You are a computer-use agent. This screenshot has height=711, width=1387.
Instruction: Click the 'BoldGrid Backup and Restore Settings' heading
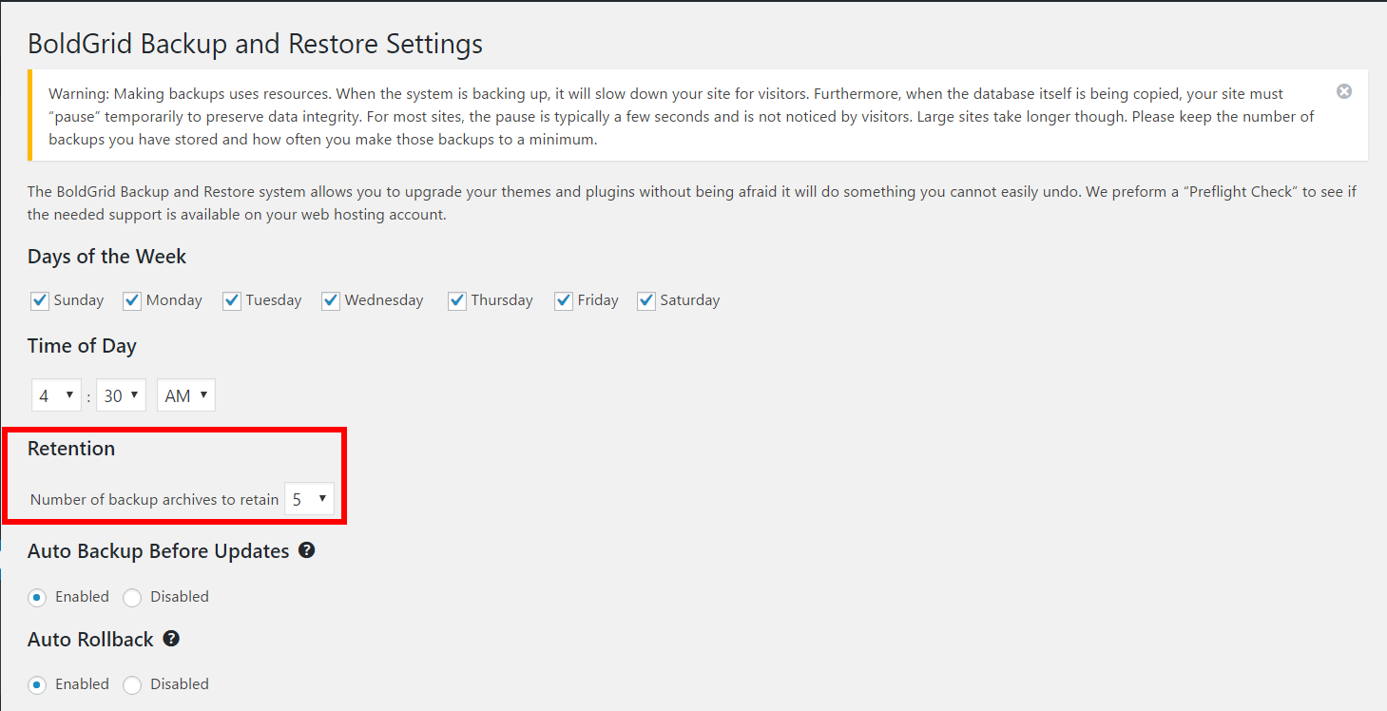click(x=255, y=44)
